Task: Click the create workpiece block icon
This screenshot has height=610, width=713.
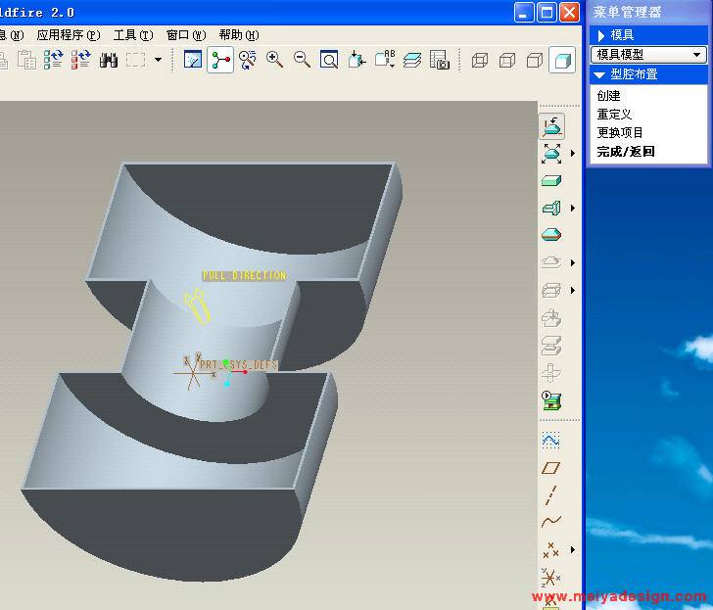Action: coord(551,181)
